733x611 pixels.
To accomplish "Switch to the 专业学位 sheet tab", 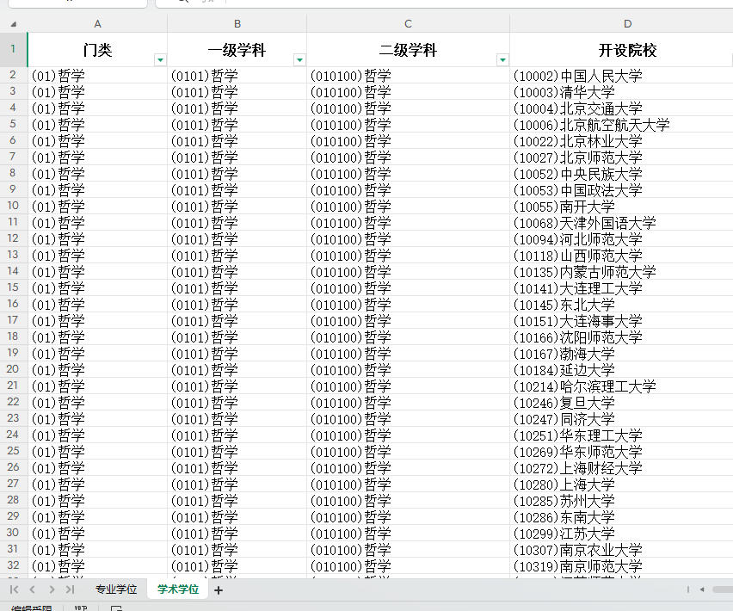I will tap(116, 591).
